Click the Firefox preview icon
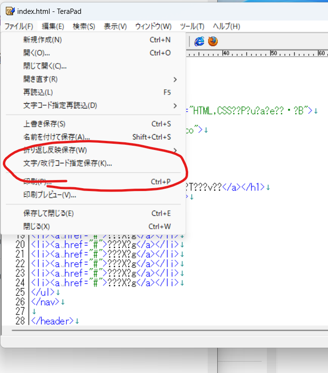 coord(213,42)
